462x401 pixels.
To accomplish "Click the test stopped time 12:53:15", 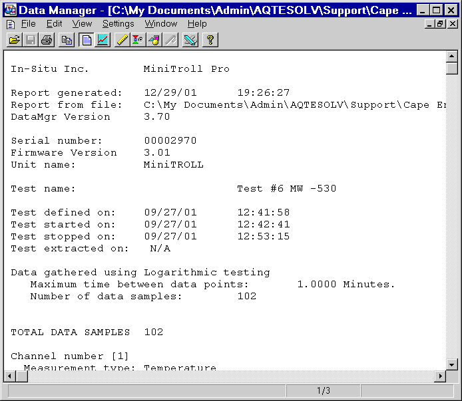I will coord(264,236).
